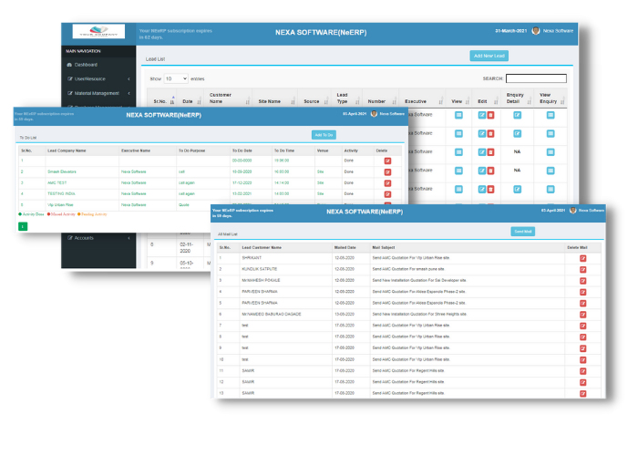Click the delete mail icon for SHRIKANT
638x456 pixels.
tap(583, 259)
